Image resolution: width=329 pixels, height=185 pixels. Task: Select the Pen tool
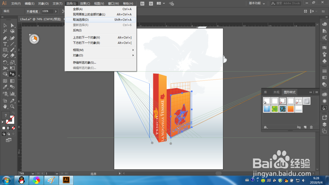pyautogui.click(x=5, y=38)
